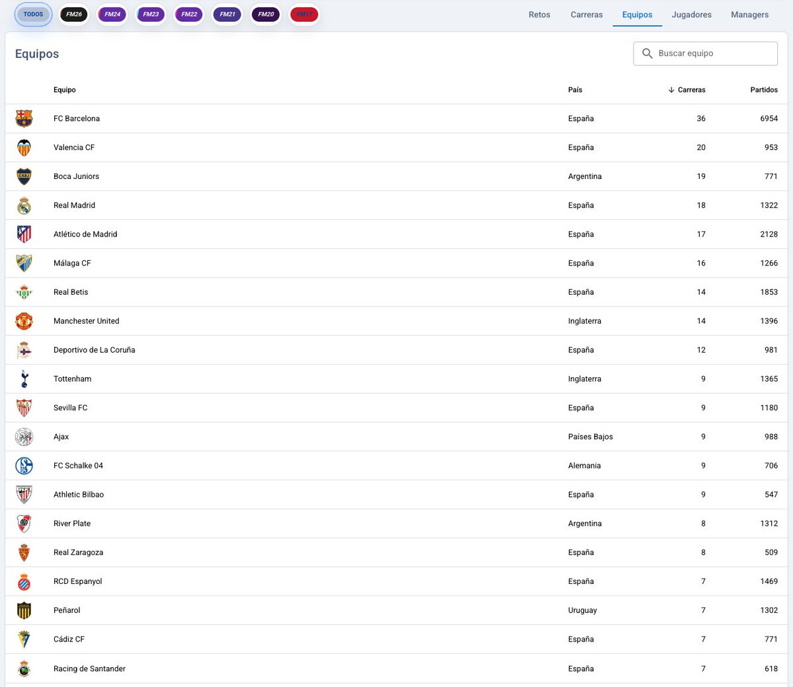The image size is (793, 687).
Task: Filter by FM22 edition
Action: (x=189, y=14)
